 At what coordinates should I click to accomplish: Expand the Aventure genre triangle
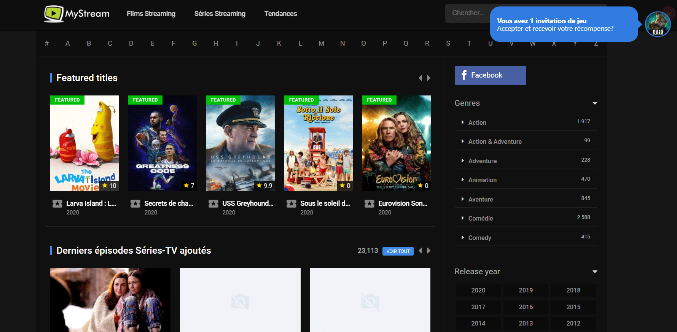pyautogui.click(x=463, y=199)
